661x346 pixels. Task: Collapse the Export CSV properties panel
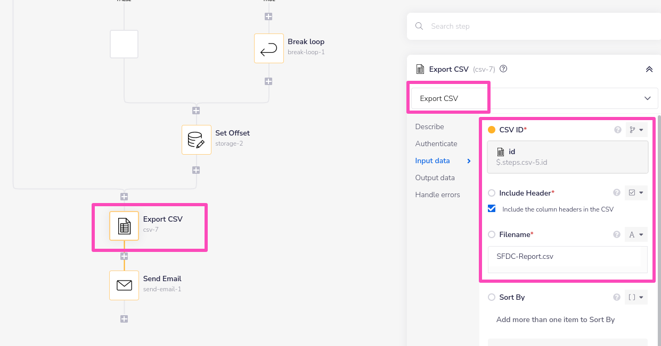pos(649,69)
